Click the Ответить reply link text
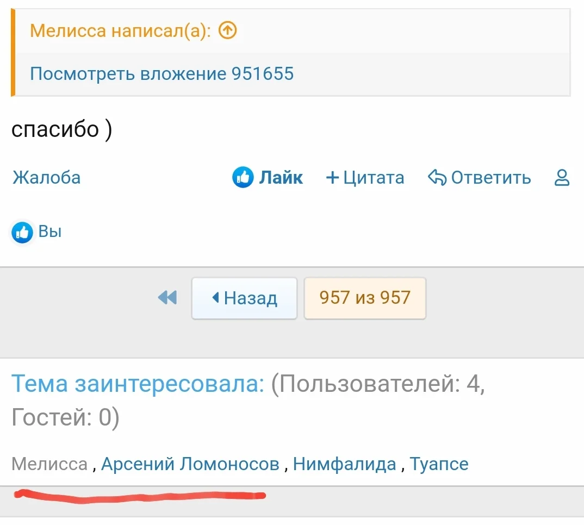Screen dimensions: 584x525 pos(491,178)
